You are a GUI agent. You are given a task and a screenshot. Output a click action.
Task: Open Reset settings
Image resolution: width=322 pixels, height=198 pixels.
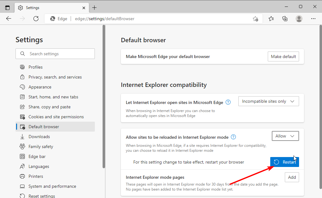pos(55,196)
